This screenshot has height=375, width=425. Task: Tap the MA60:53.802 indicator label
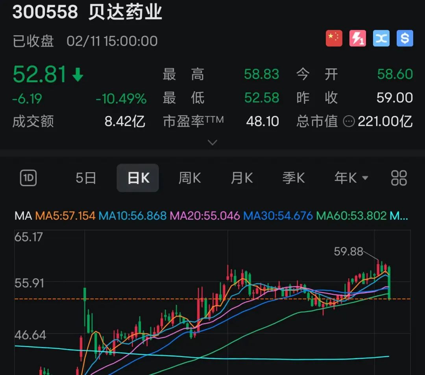[x=351, y=216]
